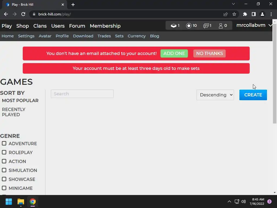Image resolution: width=277 pixels, height=208 pixels.
Task: Open the network status tray icon
Action: [x=237, y=201]
